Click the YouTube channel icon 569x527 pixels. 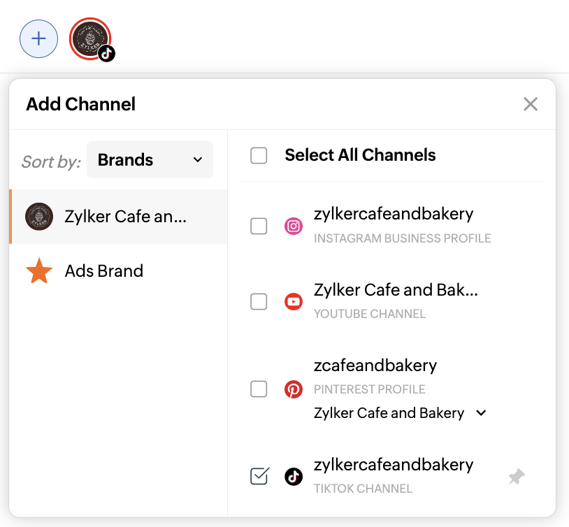294,302
